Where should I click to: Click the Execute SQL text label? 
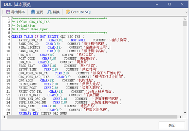coord(81,12)
